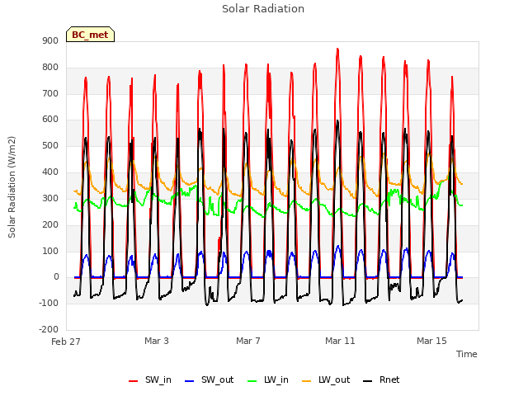Click the -100 y-axis tick label

(49, 303)
